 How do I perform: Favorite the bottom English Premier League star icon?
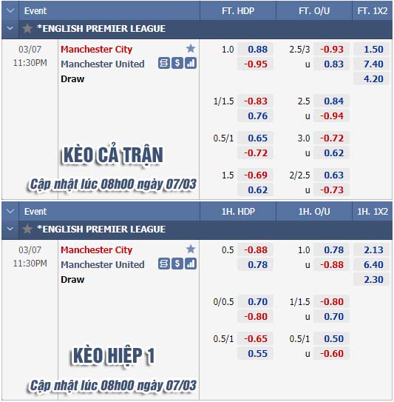click(x=27, y=230)
